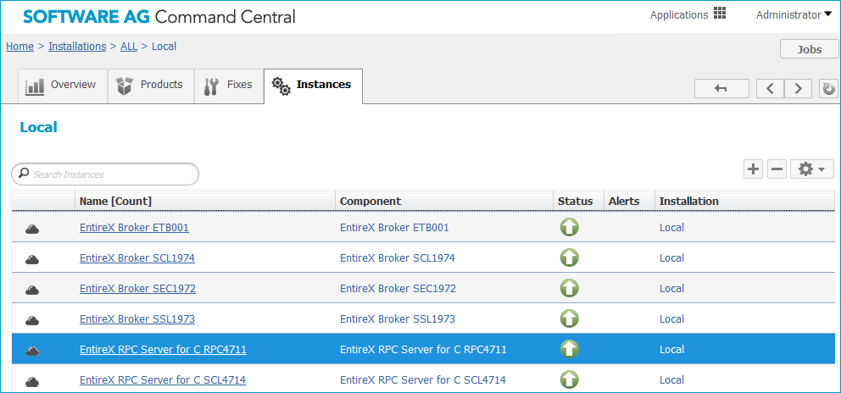Open the Installations breadcrumb link
This screenshot has width=841, height=393.
[x=77, y=46]
